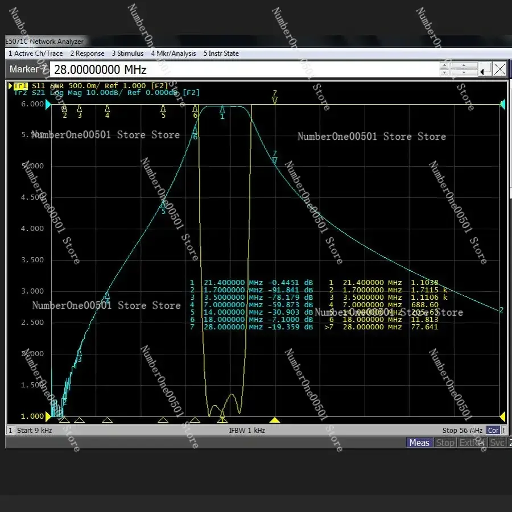Image resolution: width=512 pixels, height=512 pixels.
Task: Select the Tr1 S11 SWR trace label
Action: tap(91, 86)
